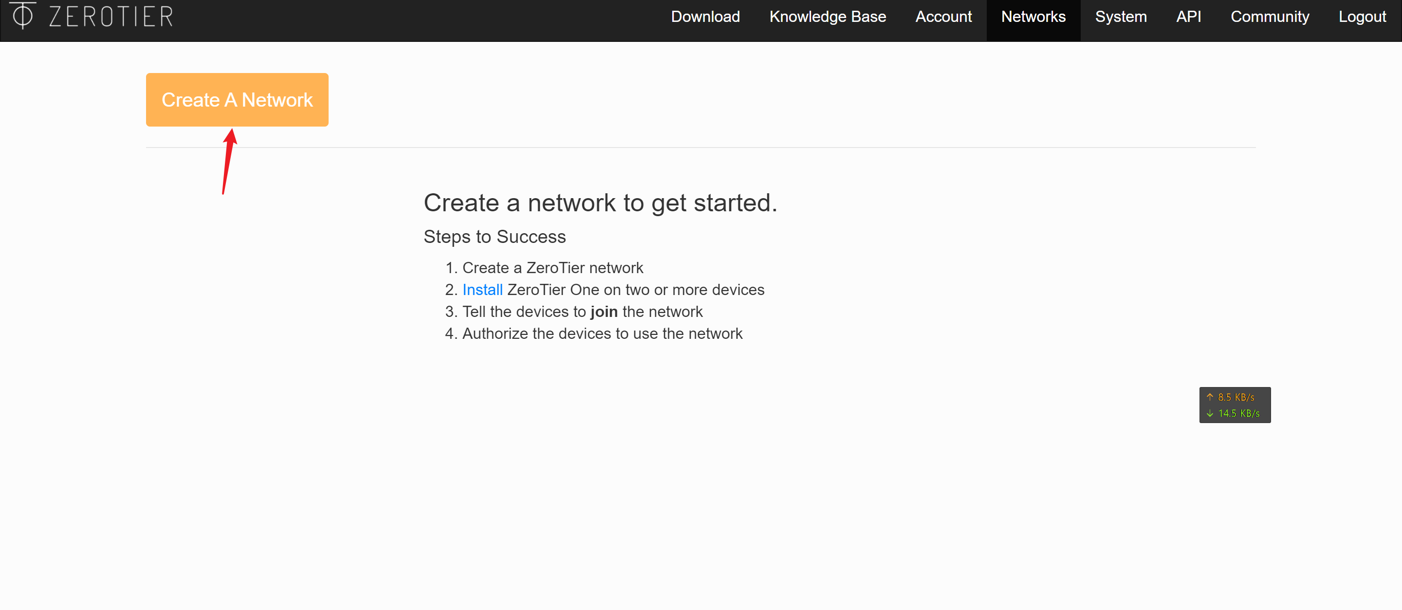The height and width of the screenshot is (610, 1402).
Task: Click the upload speed arrow in overlay
Action: [1209, 397]
